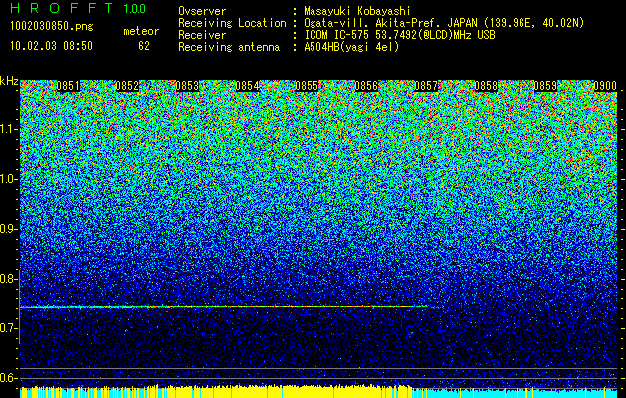The image size is (626, 398).
Task: Click the cyan signal level bar at bottom
Action: [517, 393]
